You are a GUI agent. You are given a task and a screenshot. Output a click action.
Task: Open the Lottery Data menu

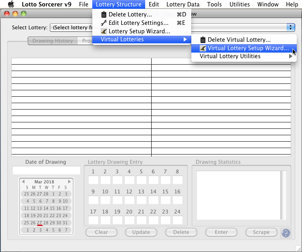(x=183, y=4)
